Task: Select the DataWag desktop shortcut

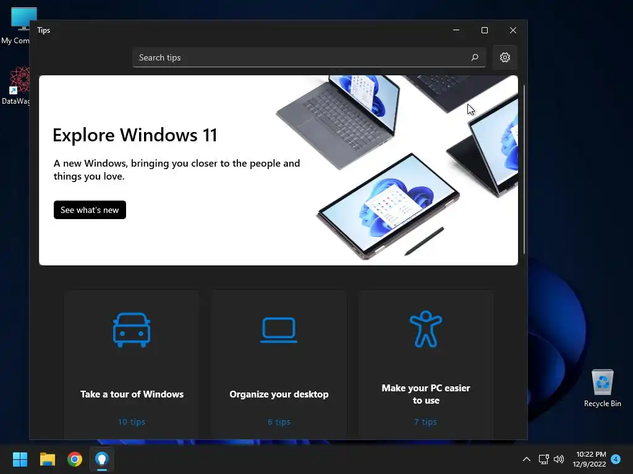Action: point(15,85)
